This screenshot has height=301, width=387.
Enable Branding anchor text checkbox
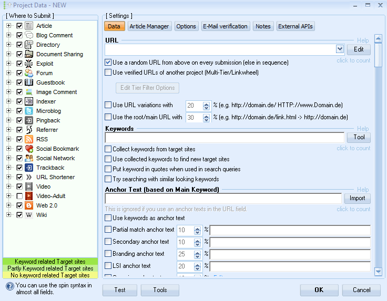108,253
